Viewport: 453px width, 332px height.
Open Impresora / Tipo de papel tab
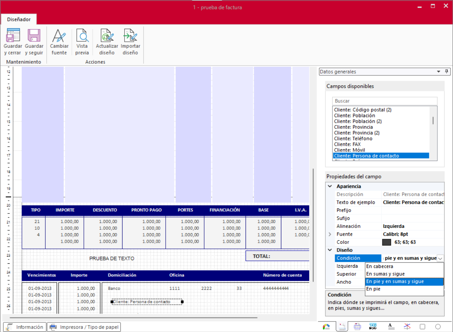click(x=84, y=327)
